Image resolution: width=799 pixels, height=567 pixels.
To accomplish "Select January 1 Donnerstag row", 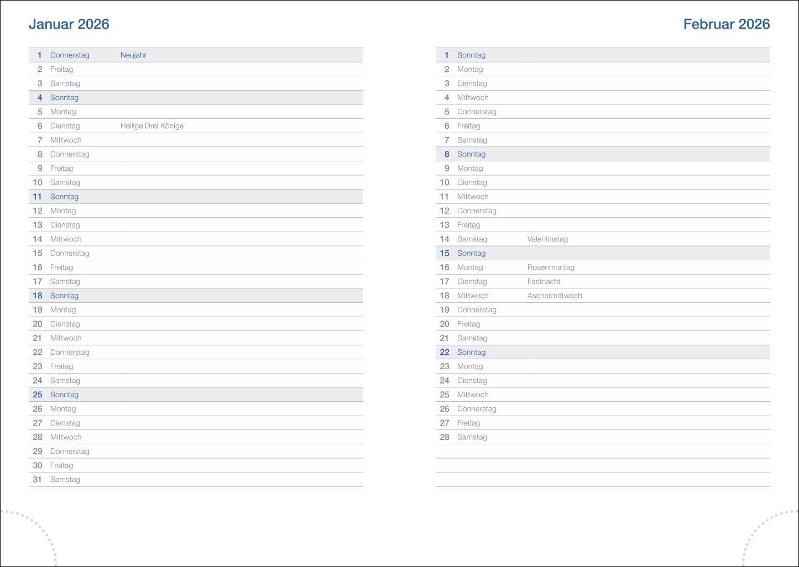I will [x=196, y=55].
